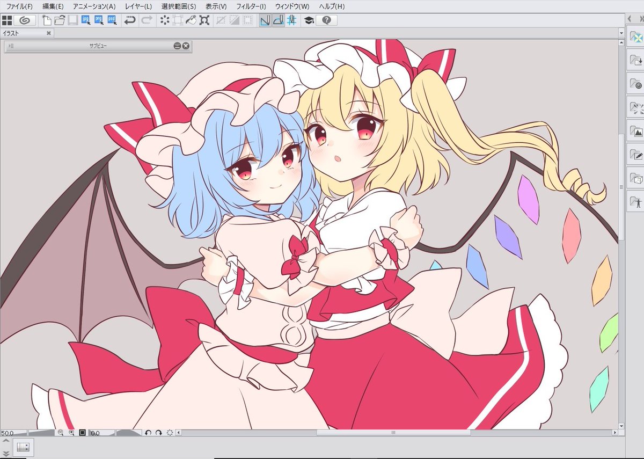This screenshot has height=459, width=644.
Task: Click the horizontal scrollbar thumb
Action: 393,433
